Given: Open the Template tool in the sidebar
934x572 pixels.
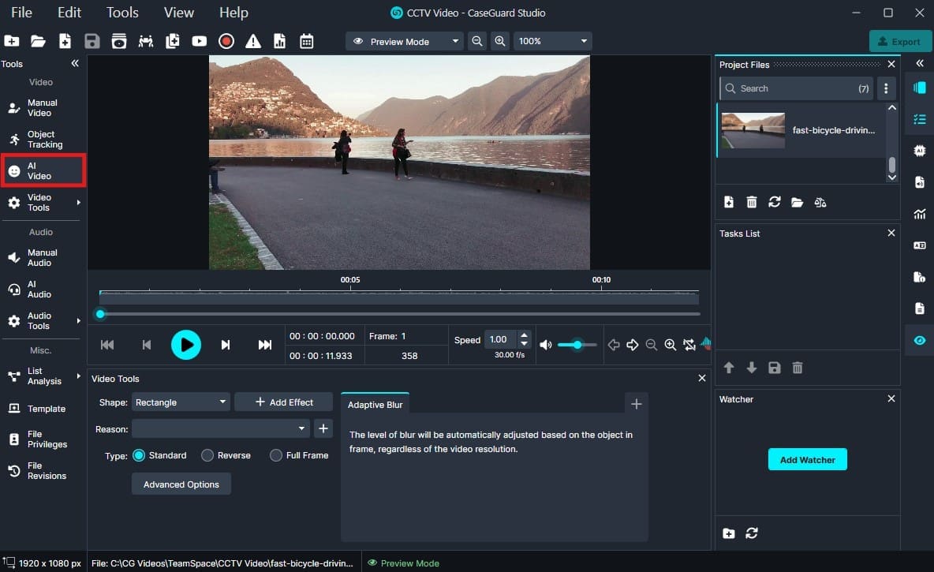Looking at the screenshot, I should point(36,409).
